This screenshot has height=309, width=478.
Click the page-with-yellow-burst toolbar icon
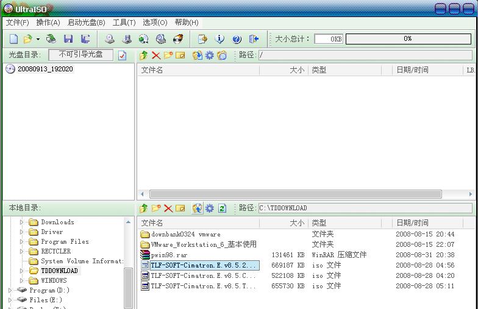click(x=202, y=39)
